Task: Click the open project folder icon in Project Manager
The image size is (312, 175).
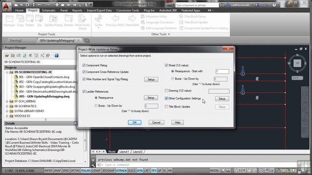Action: coord(7,55)
